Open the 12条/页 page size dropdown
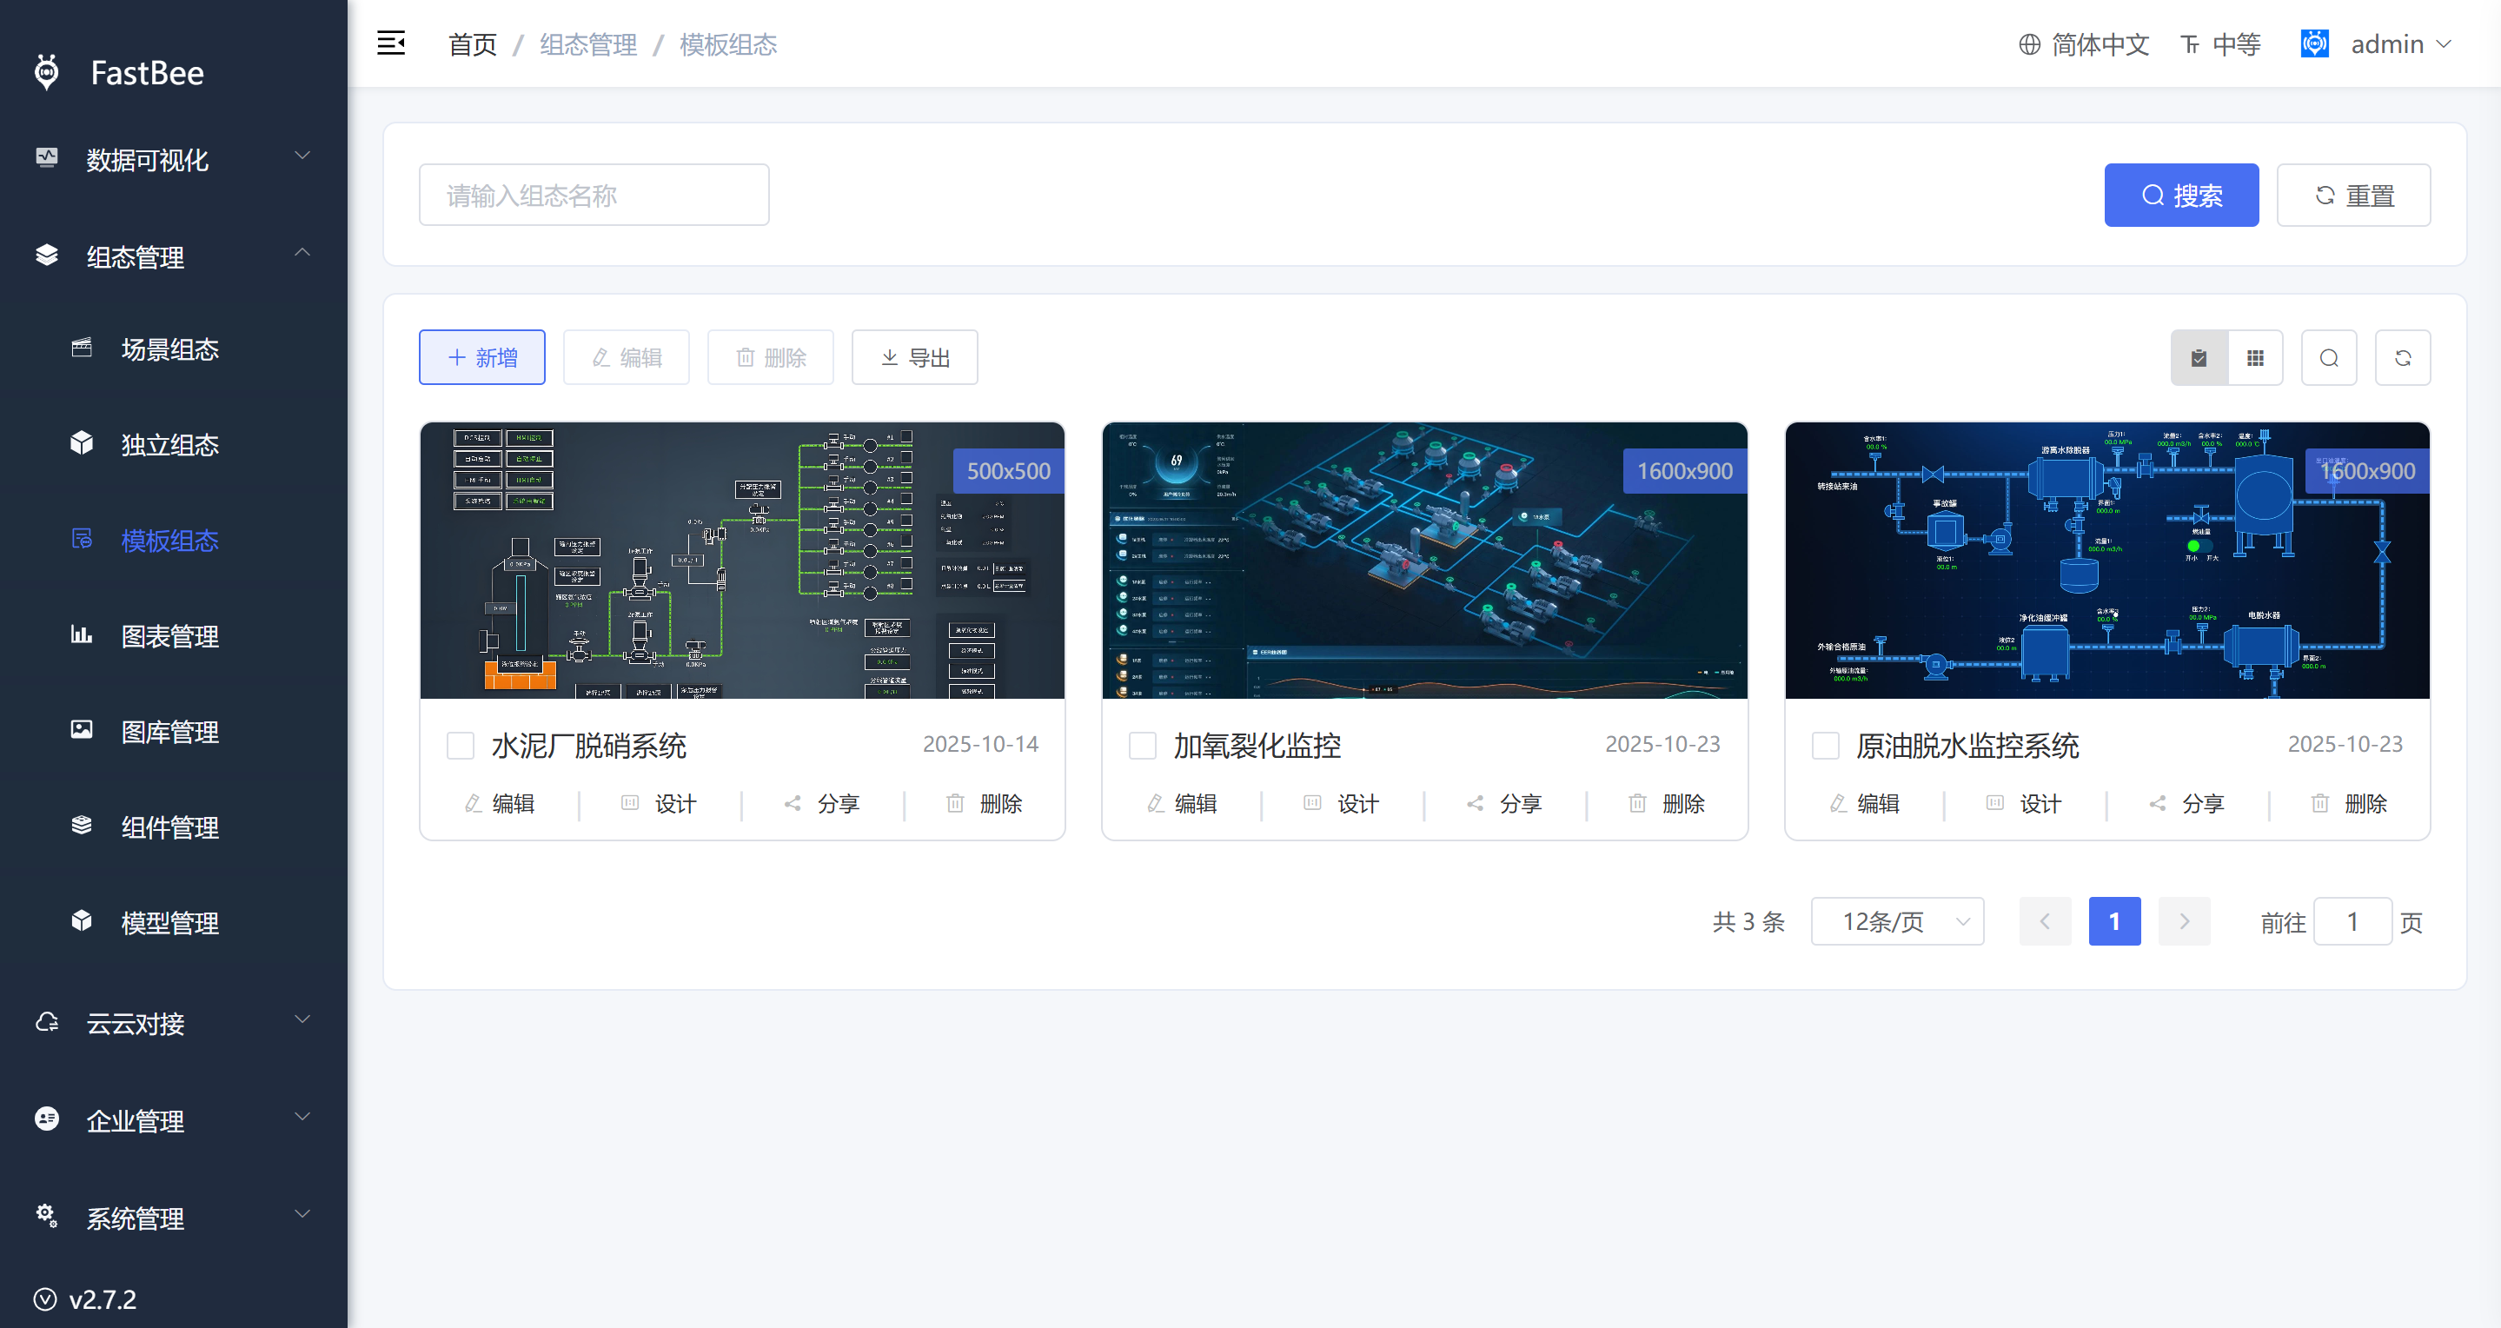This screenshot has height=1328, width=2501. [x=1897, y=921]
